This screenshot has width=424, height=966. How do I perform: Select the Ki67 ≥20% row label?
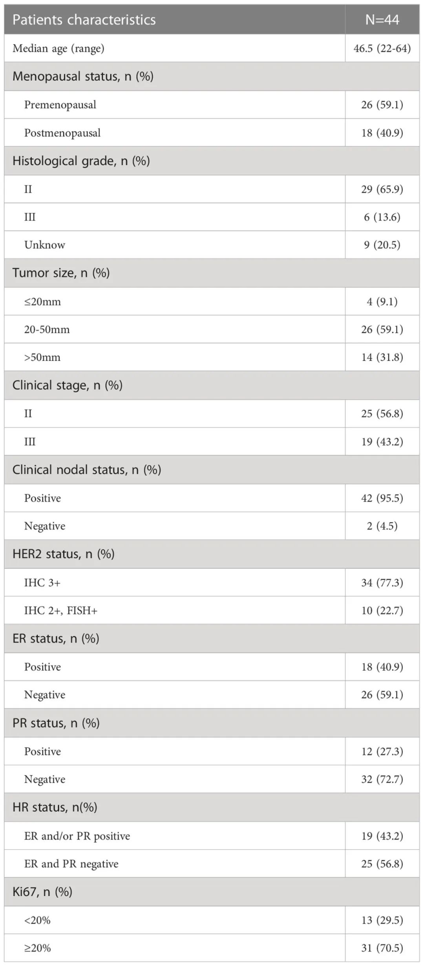click(x=37, y=948)
